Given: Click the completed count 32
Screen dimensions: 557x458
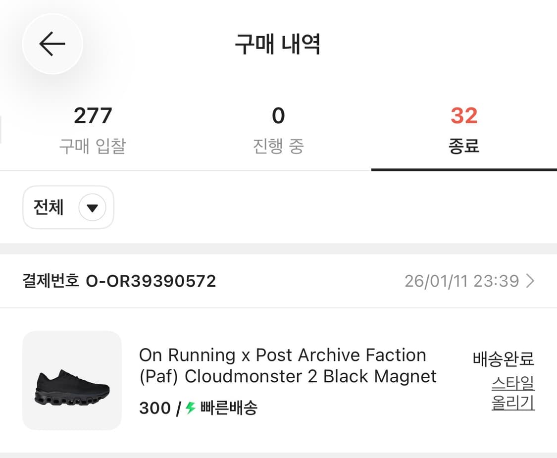Looking at the screenshot, I should click(x=464, y=116).
